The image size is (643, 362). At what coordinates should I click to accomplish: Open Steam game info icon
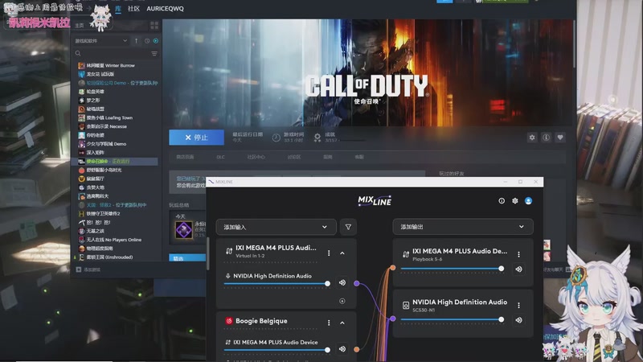pyautogui.click(x=547, y=138)
